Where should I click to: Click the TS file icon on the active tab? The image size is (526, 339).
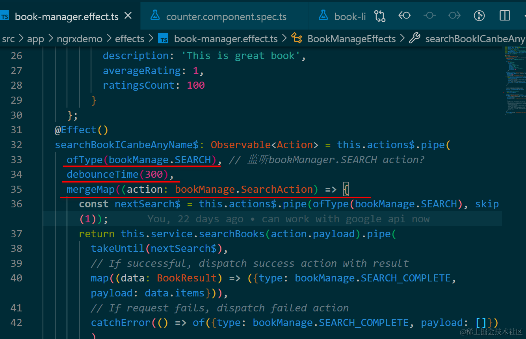pos(5,16)
